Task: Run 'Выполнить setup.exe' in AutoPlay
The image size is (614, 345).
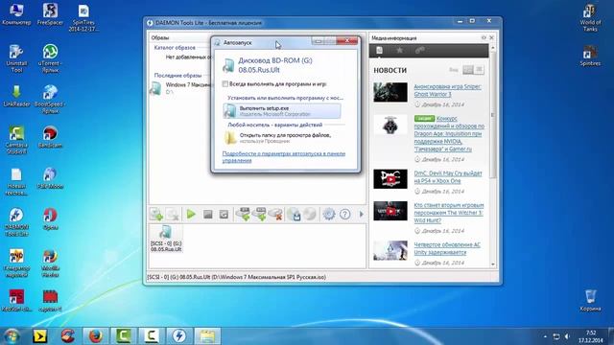Action: [282, 111]
